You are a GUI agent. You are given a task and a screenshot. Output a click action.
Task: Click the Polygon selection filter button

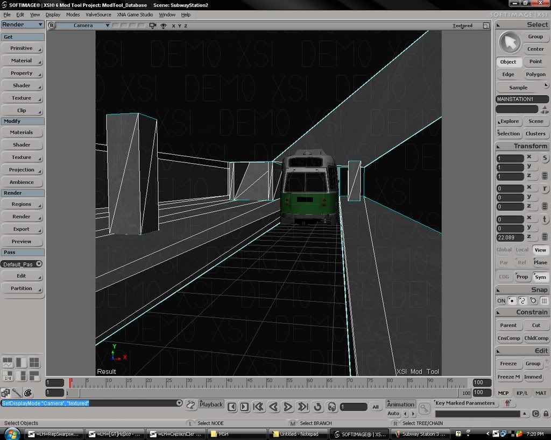(535, 74)
